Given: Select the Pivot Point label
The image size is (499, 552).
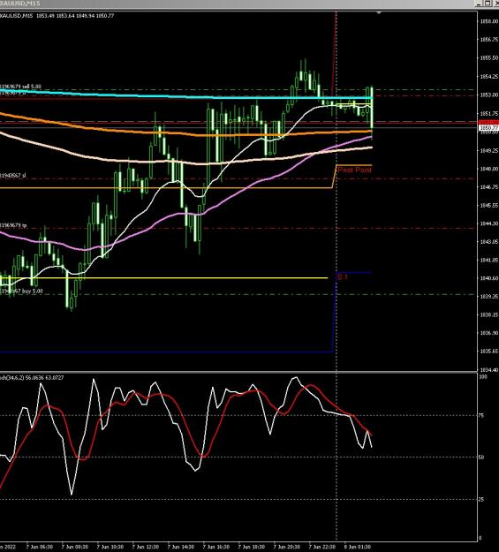Looking at the screenshot, I should (x=354, y=170).
